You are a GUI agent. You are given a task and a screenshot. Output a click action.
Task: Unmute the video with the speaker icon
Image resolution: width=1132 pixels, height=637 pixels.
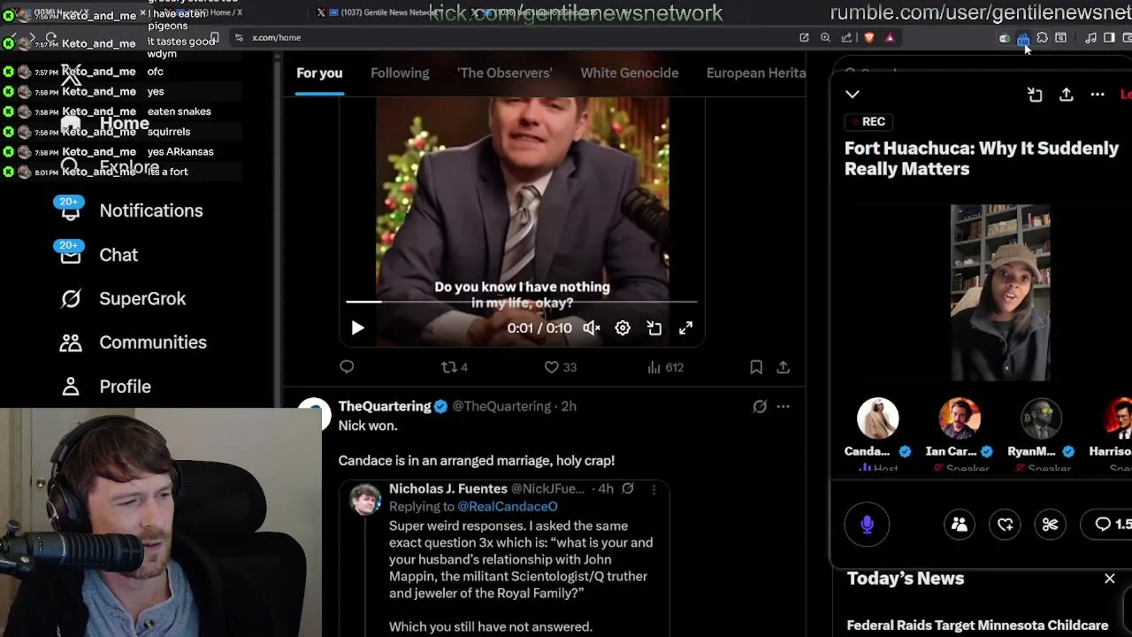[x=592, y=328]
